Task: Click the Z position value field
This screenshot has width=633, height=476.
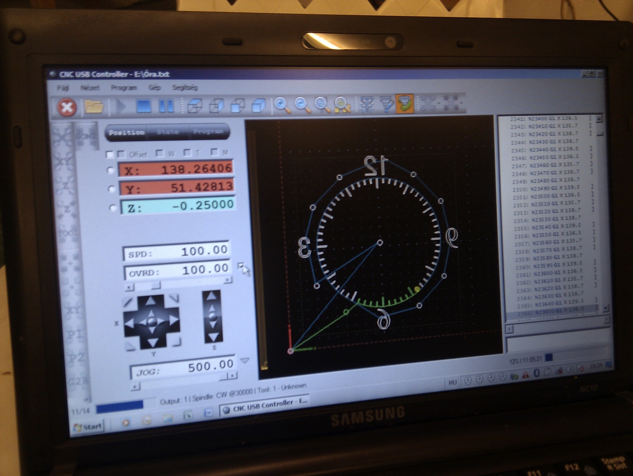Action: 178,206
